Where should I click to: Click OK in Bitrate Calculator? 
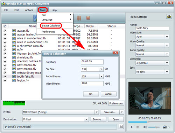pyautogui.click(x=91, y=94)
